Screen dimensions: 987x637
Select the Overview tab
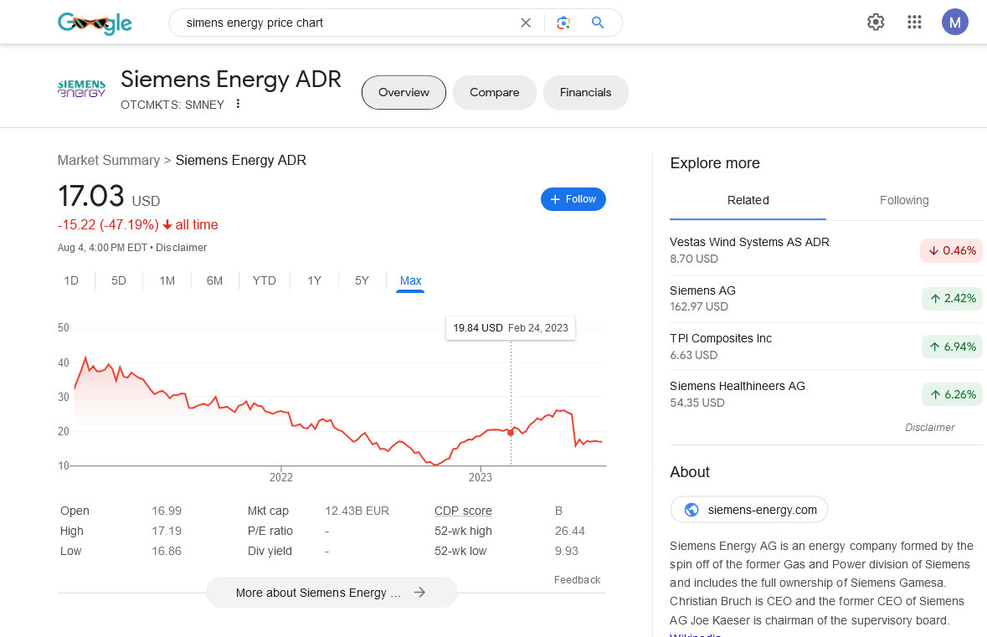[404, 93]
